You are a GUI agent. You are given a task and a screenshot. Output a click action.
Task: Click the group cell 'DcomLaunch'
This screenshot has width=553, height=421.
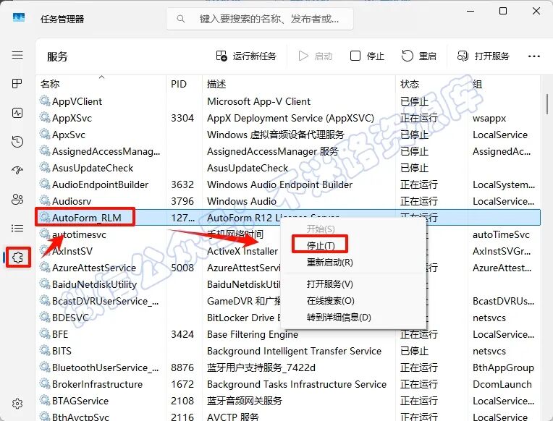[x=502, y=384]
